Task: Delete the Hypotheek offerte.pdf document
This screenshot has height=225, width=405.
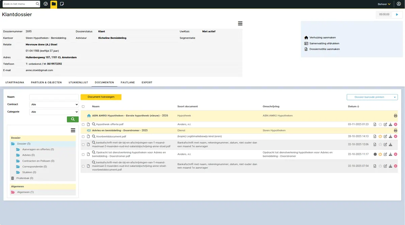Action: point(396,124)
